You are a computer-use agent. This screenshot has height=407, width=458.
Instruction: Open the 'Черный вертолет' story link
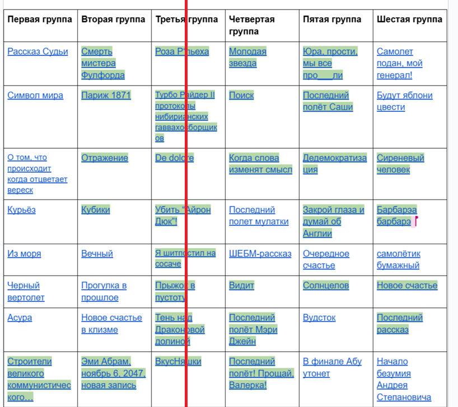[x=26, y=291]
